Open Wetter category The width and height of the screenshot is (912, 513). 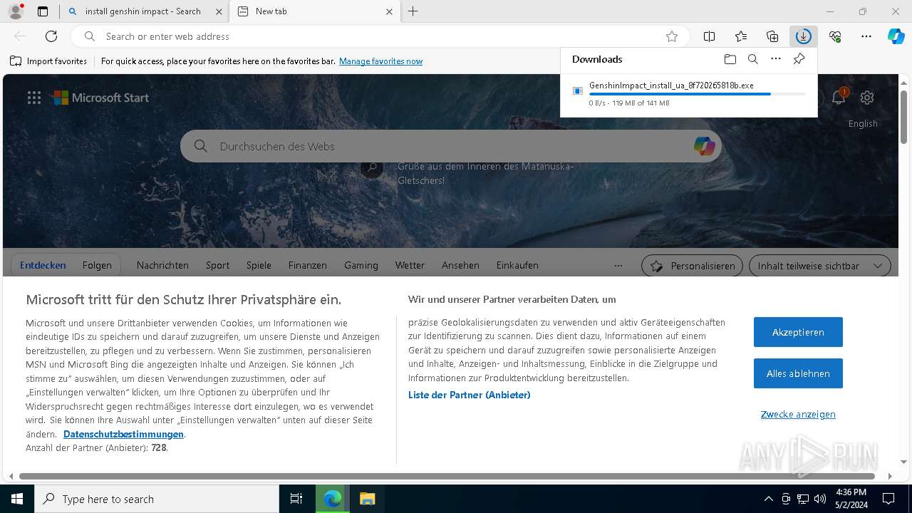pyautogui.click(x=410, y=265)
